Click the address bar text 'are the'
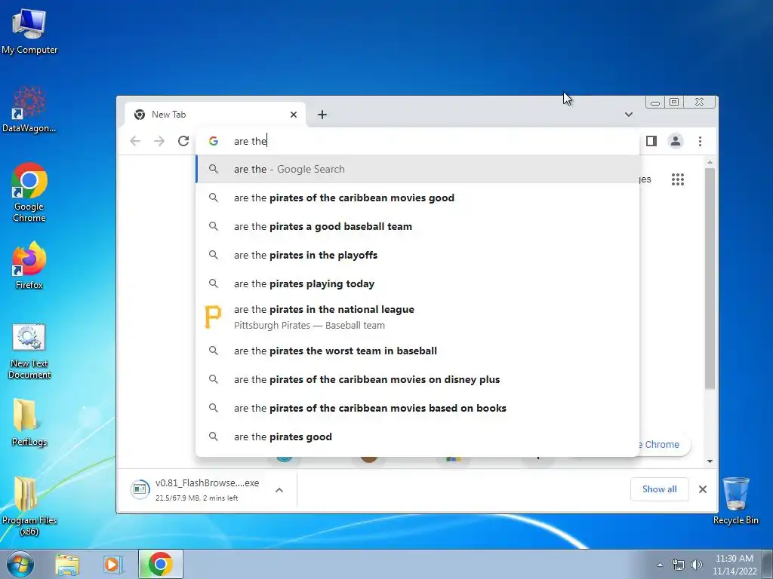The height and width of the screenshot is (579, 773). click(x=251, y=141)
